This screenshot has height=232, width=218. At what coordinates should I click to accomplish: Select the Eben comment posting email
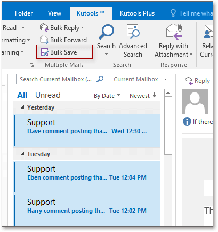click(x=87, y=177)
